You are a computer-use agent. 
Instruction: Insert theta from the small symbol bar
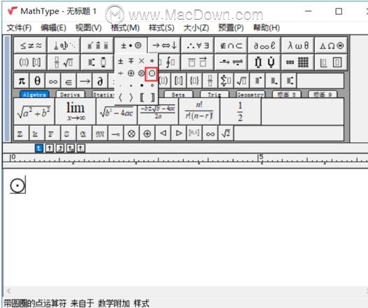pyautogui.click(x=37, y=81)
